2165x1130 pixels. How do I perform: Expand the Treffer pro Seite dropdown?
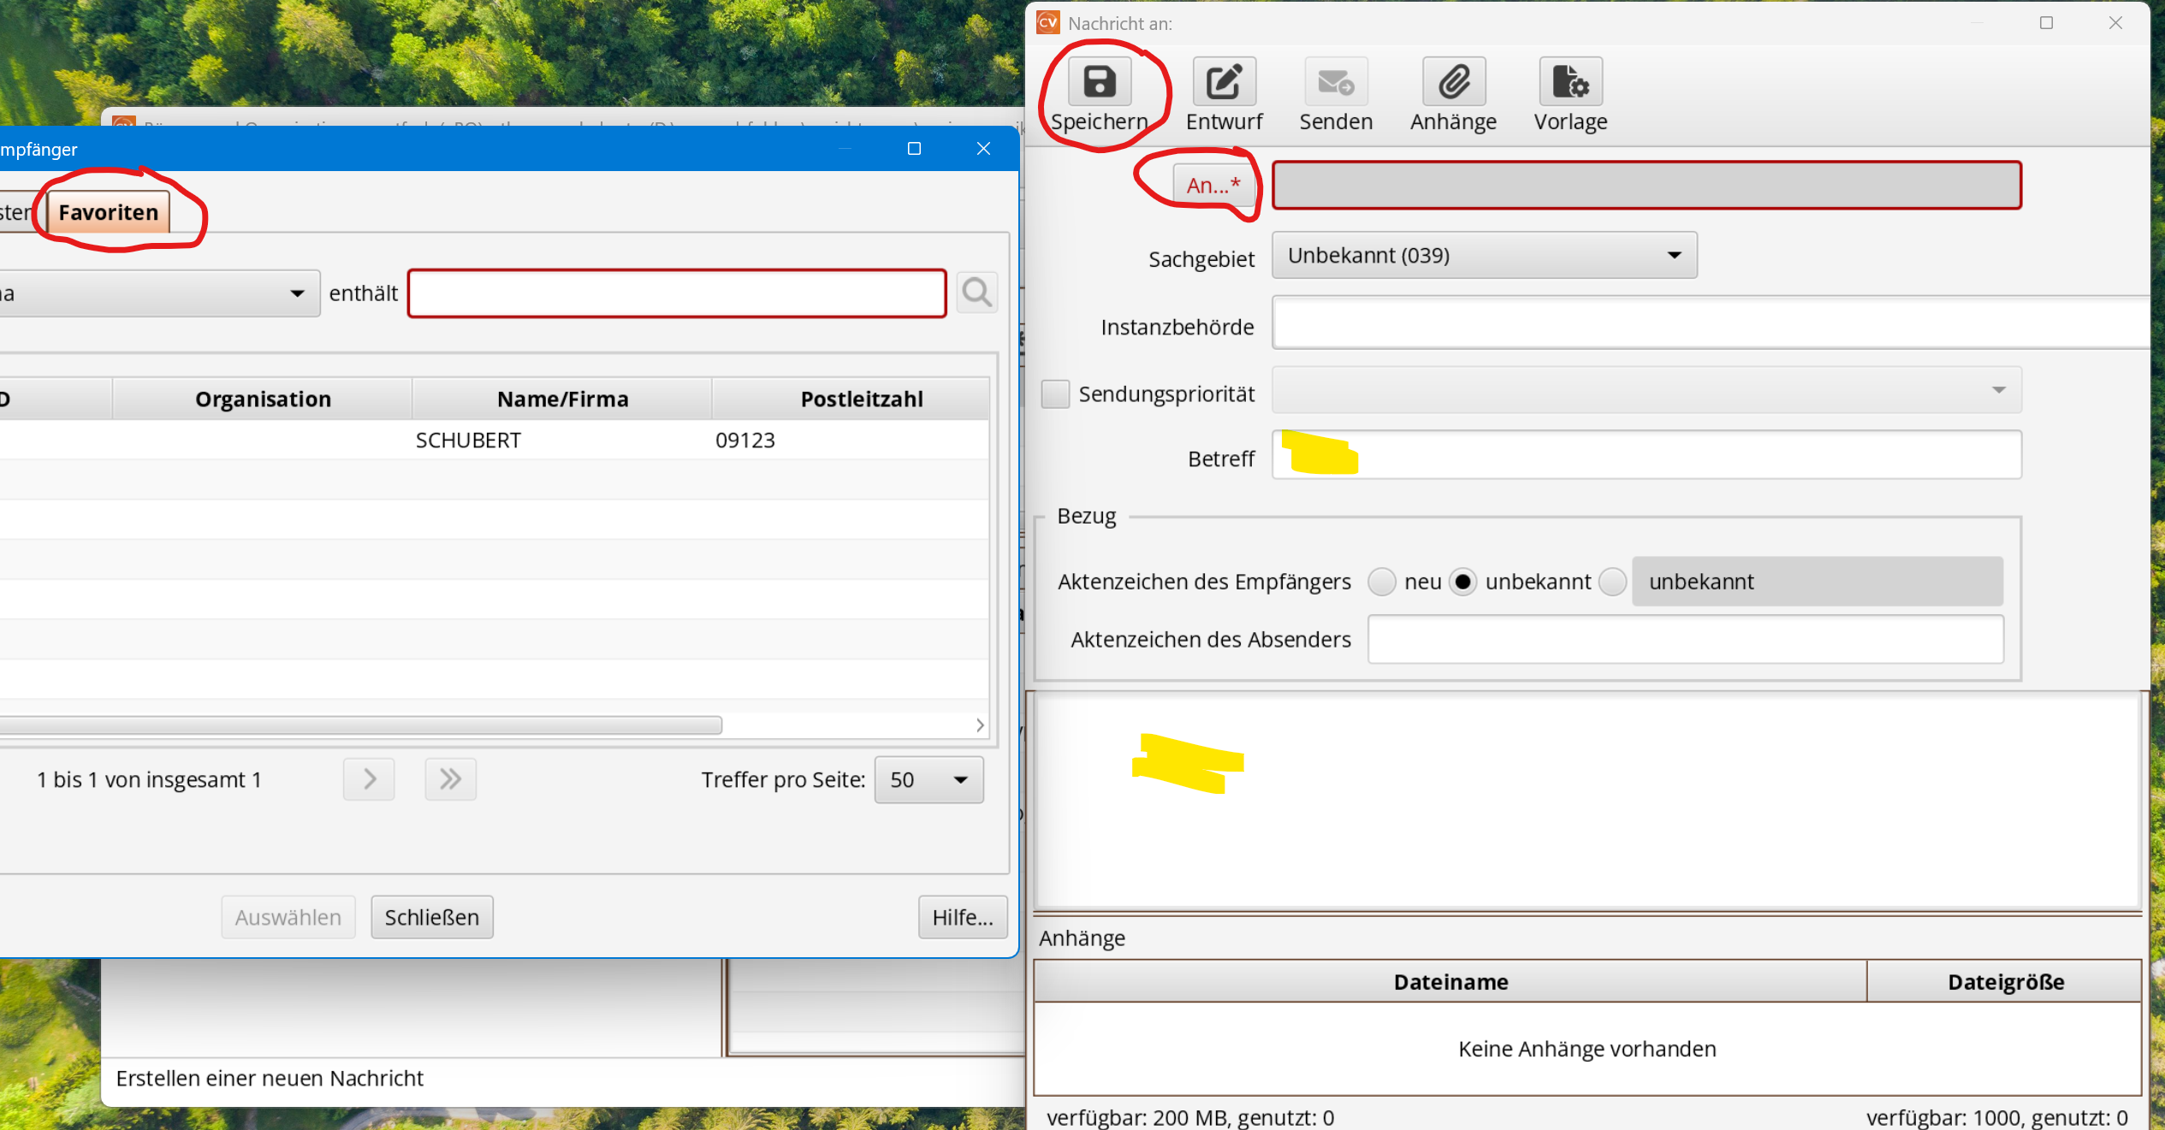coord(928,779)
